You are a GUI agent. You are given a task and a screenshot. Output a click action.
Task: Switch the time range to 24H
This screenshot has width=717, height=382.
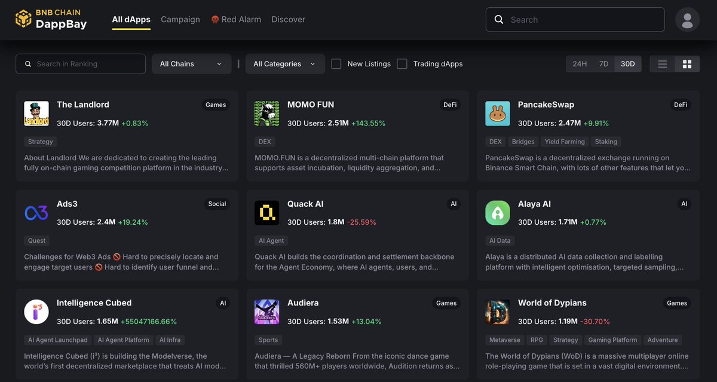click(x=579, y=63)
